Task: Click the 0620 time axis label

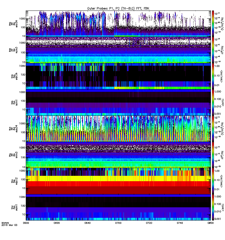Action: (57, 223)
